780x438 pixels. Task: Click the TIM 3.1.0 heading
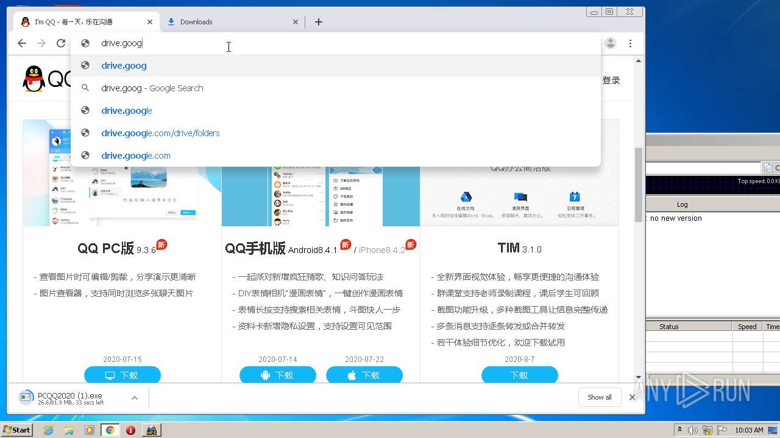click(519, 249)
